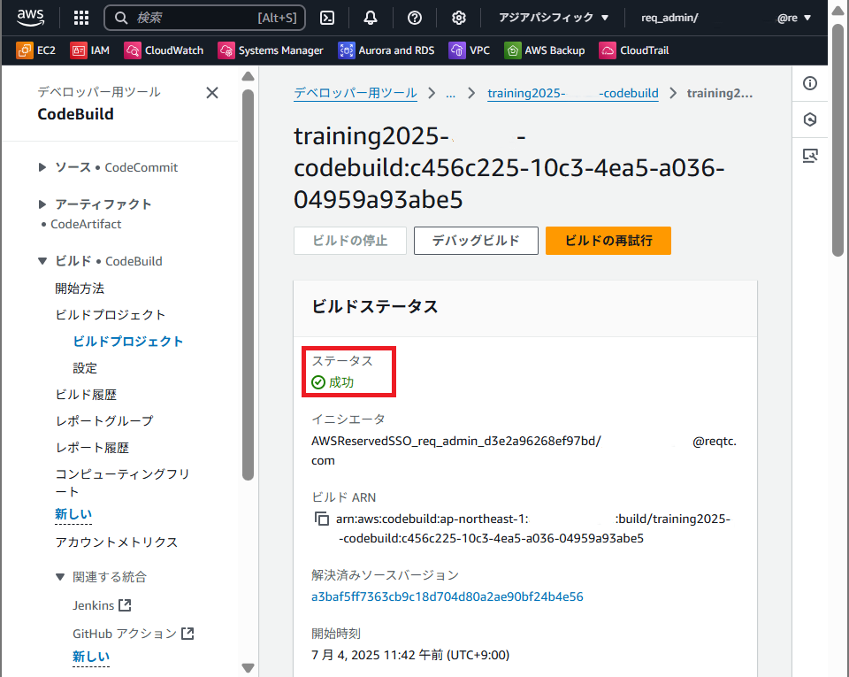Open GitHub アクション external link
The image size is (849, 677).
coord(134,634)
